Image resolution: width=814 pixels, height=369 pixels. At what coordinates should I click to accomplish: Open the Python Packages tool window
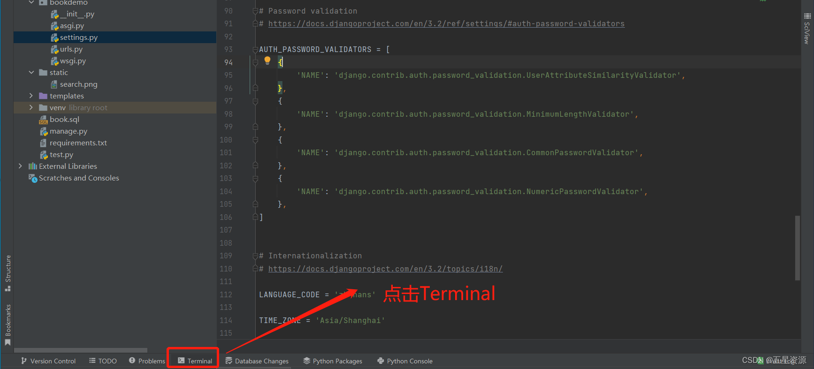pyautogui.click(x=333, y=361)
